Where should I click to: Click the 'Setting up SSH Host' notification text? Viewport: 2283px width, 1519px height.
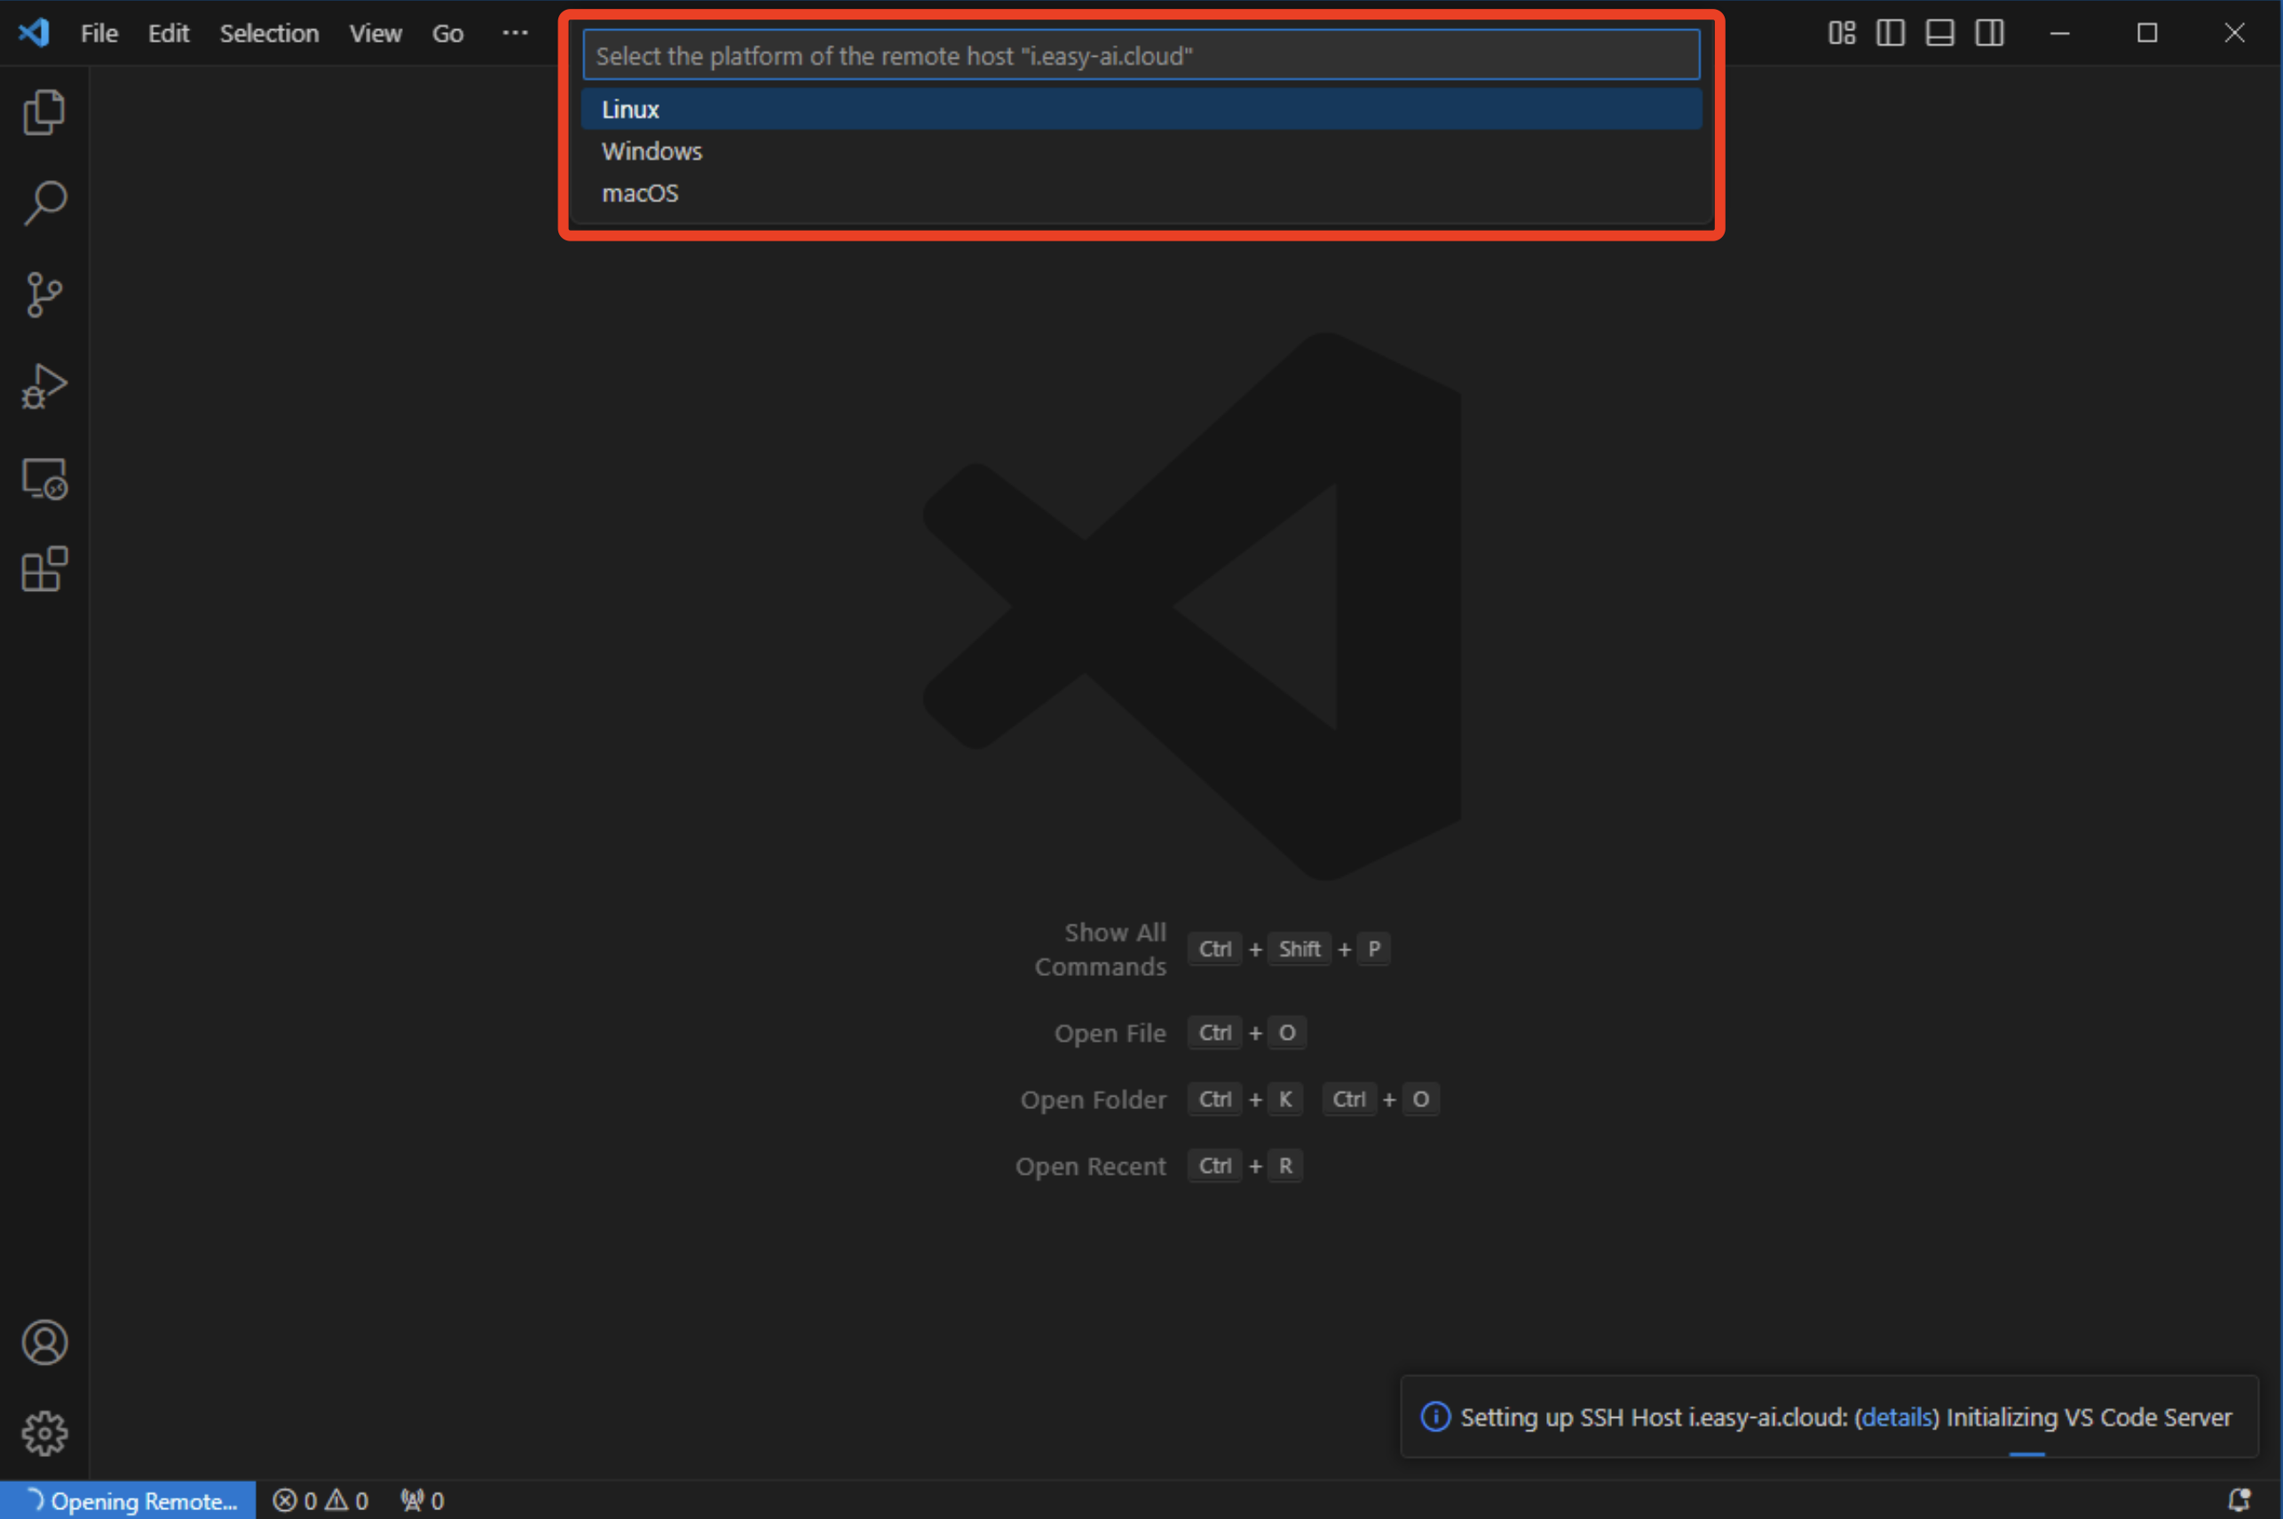(1846, 1417)
